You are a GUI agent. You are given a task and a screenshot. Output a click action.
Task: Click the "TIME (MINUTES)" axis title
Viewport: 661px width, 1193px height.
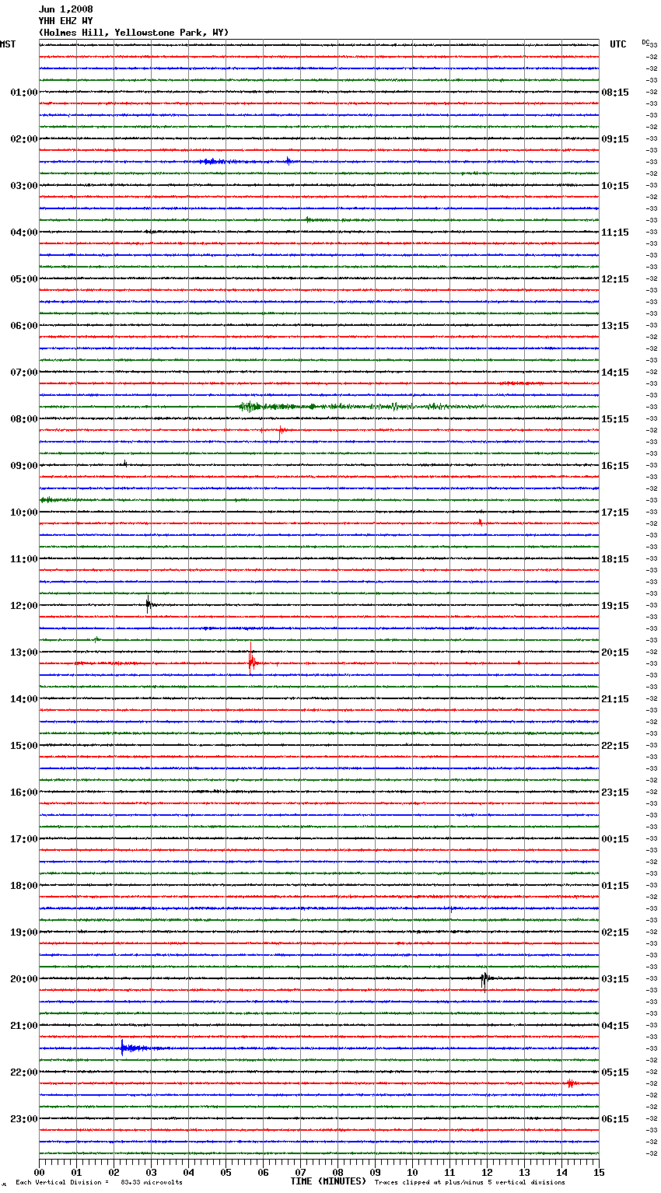[x=328, y=1181]
